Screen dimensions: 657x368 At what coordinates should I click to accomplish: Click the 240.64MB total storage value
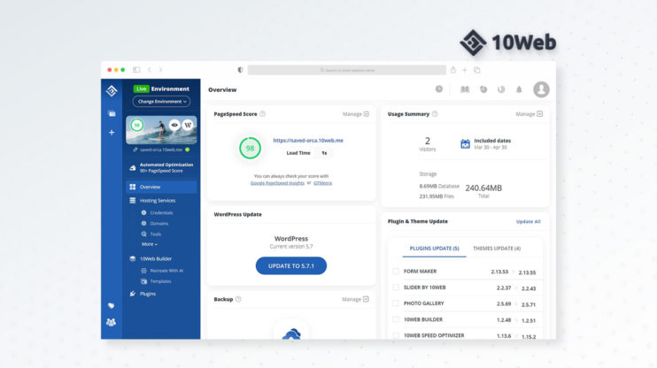[x=483, y=188]
